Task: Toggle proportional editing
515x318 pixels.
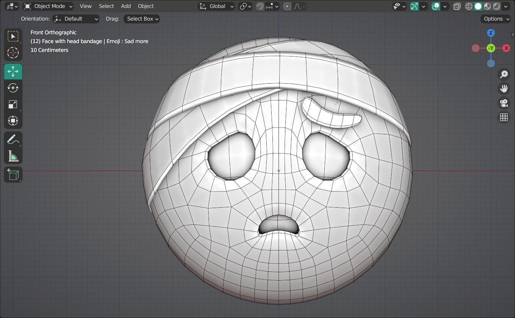Action: [287, 6]
